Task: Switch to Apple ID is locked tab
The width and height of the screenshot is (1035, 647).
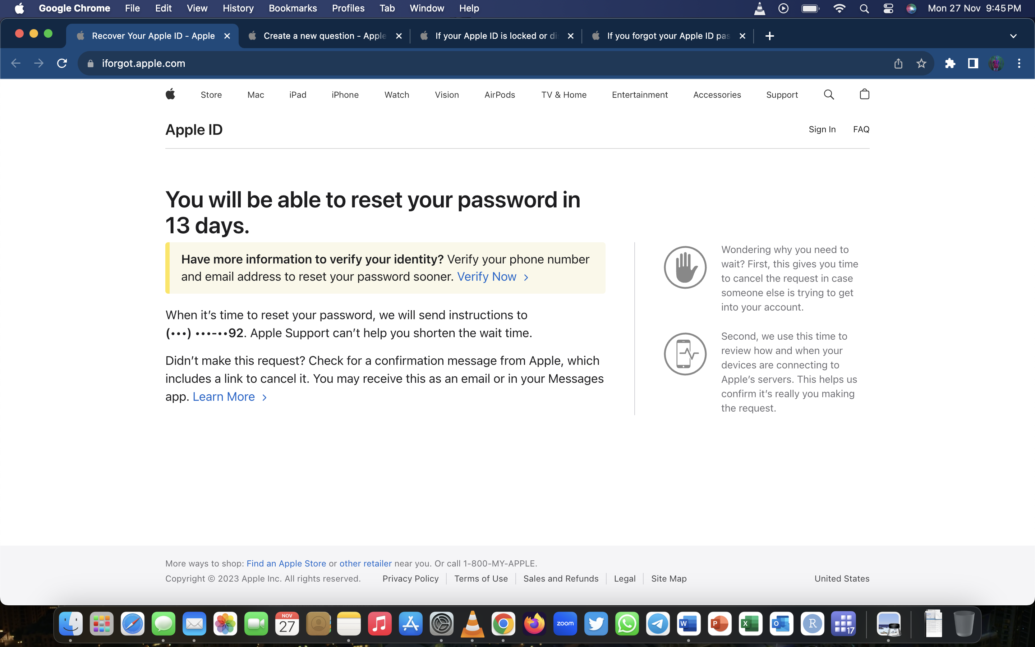Action: tap(496, 36)
